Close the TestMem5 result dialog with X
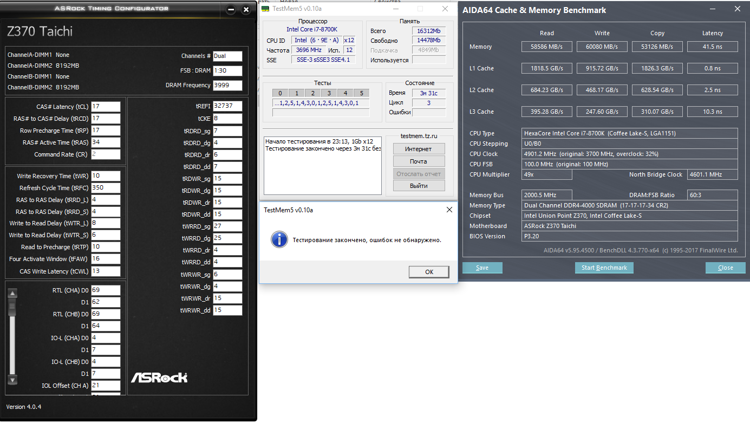 449,210
